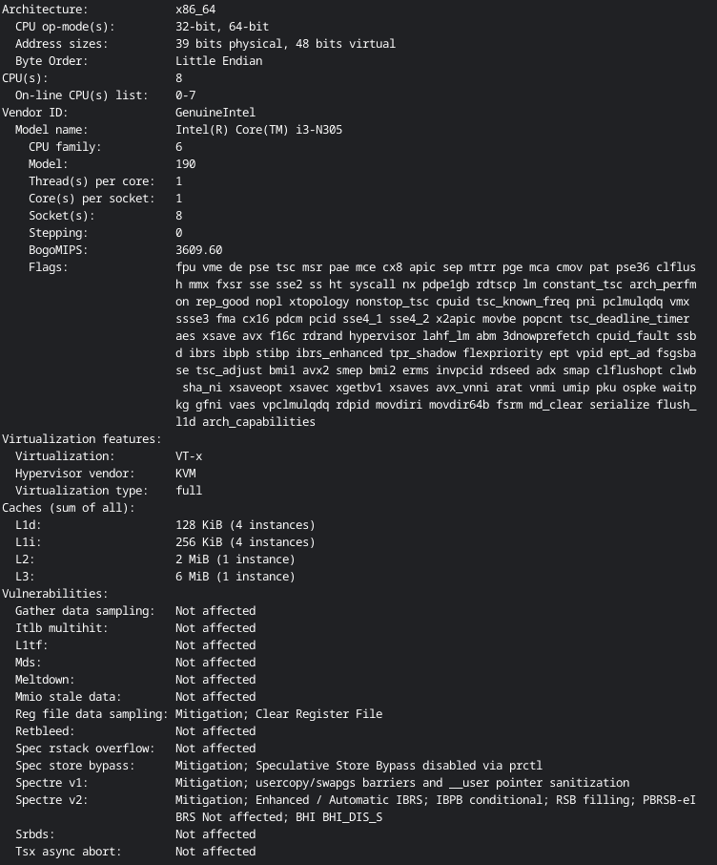Click the Address sizes value text
The height and width of the screenshot is (865, 717).
(285, 44)
